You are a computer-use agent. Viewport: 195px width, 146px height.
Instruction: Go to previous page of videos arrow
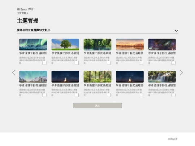coord(14,72)
